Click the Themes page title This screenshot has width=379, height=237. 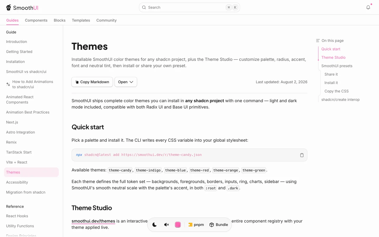(89, 47)
